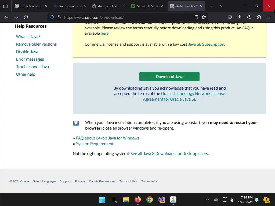The image size is (275, 206).
Task: Close the Minecraft Server tab
Action: pyautogui.click(x=162, y=6)
